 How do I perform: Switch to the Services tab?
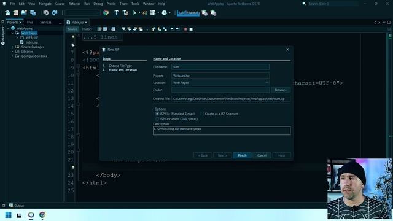click(x=45, y=23)
